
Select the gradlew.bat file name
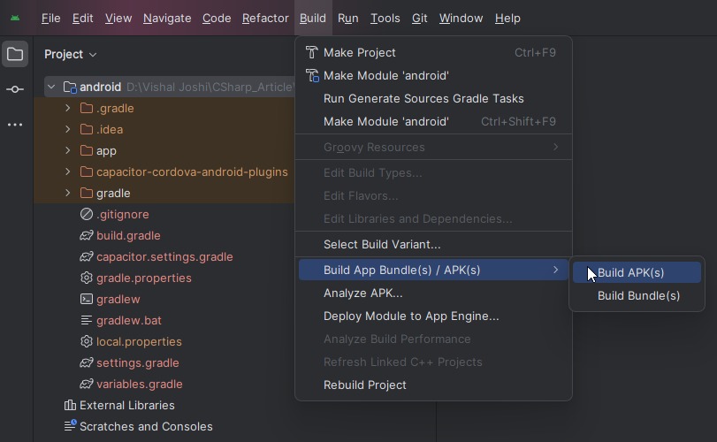pyautogui.click(x=129, y=320)
